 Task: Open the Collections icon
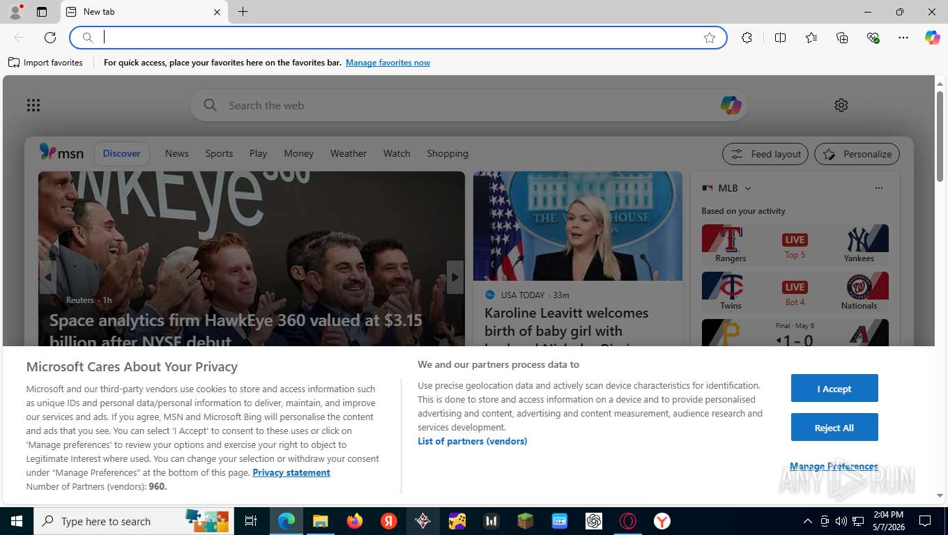[842, 38]
